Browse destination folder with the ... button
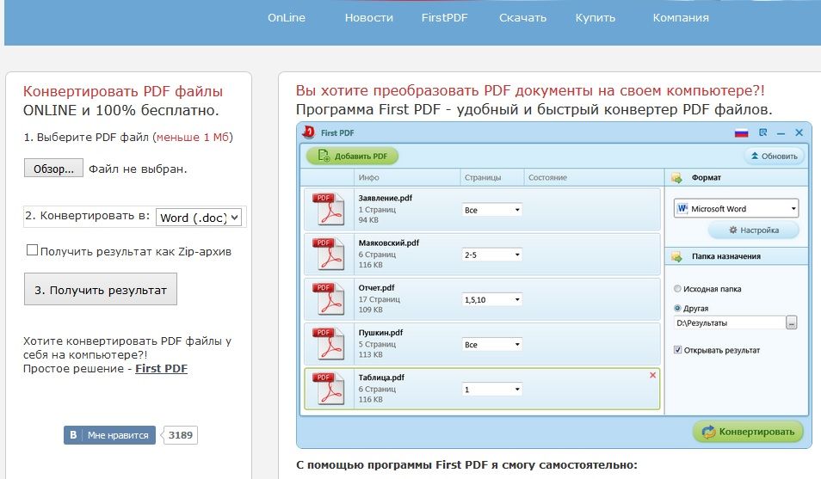Image resolution: width=821 pixels, height=479 pixels. click(791, 323)
